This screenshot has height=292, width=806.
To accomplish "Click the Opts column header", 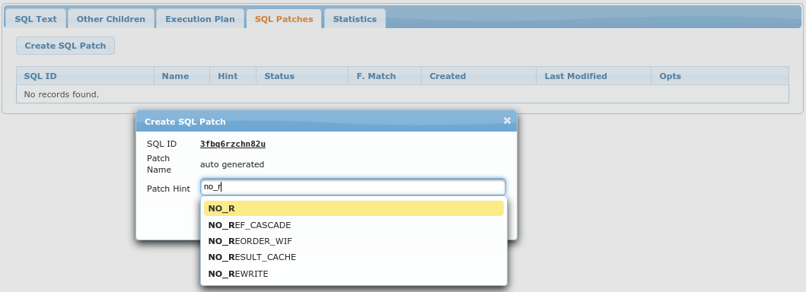I will (x=720, y=76).
